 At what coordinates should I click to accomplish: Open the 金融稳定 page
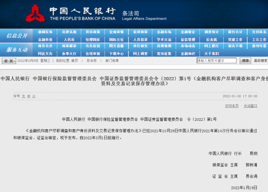coord(188,32)
